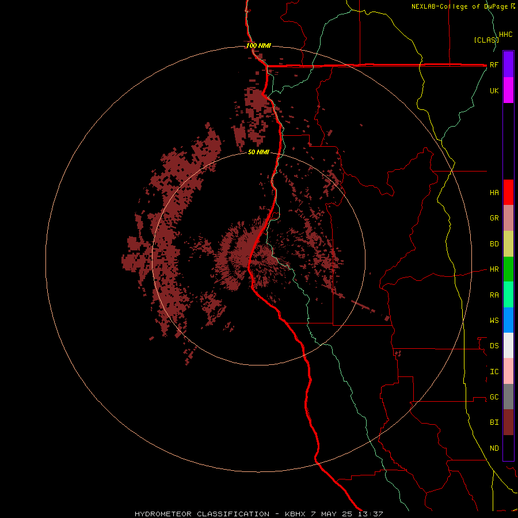The height and width of the screenshot is (518, 518).
Task: Click the DS white legend swatch
Action: [508, 345]
